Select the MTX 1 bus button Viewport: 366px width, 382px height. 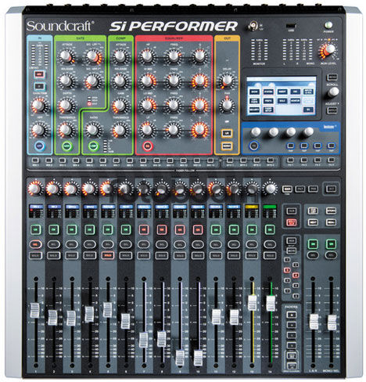tap(230, 160)
